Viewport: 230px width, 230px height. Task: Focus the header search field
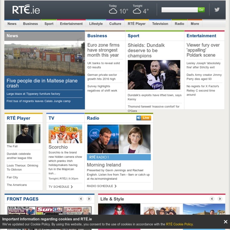[x=179, y=10]
